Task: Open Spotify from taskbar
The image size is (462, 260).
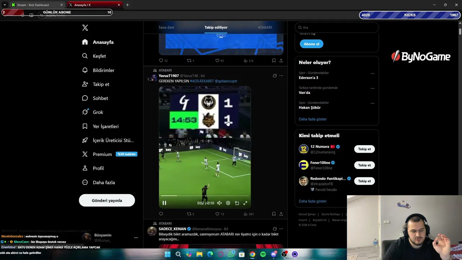Action: (x=263, y=254)
